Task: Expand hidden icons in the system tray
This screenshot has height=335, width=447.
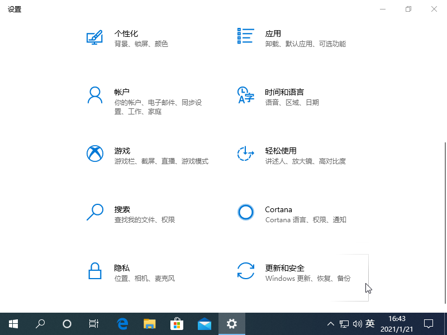Action: click(x=331, y=324)
